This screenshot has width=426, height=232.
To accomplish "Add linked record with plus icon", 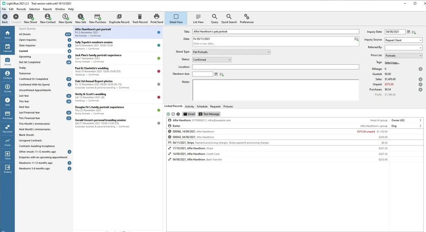I will (x=168, y=114).
